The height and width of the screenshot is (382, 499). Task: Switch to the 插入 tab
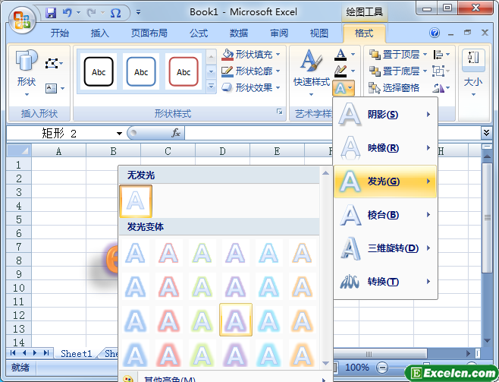coord(99,33)
